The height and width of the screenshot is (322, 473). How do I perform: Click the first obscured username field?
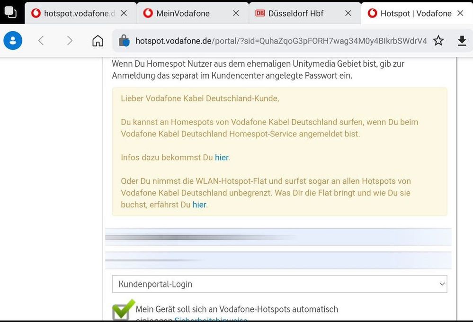point(278,237)
